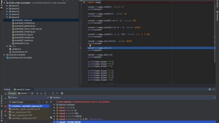Expand the value5 ndarray variable
Viewport: 219px width, 123px height.
[54, 119]
